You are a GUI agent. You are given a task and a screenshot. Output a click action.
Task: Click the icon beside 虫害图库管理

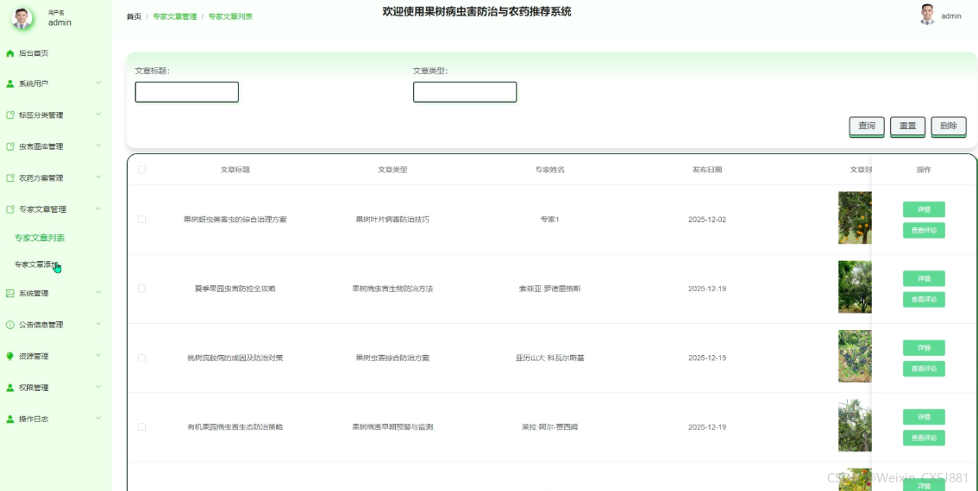click(x=10, y=147)
